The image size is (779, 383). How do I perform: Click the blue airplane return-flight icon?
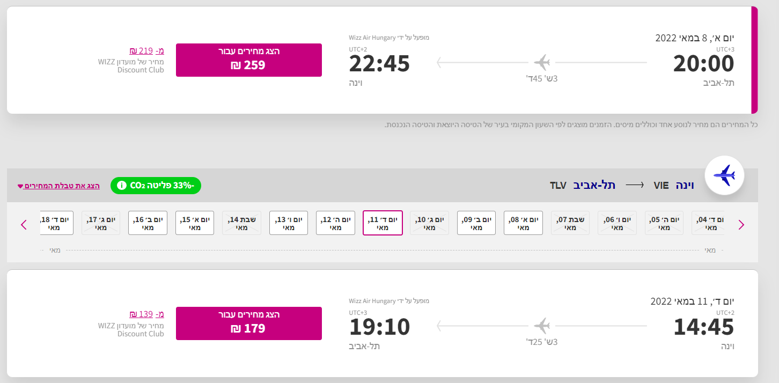coord(724,175)
